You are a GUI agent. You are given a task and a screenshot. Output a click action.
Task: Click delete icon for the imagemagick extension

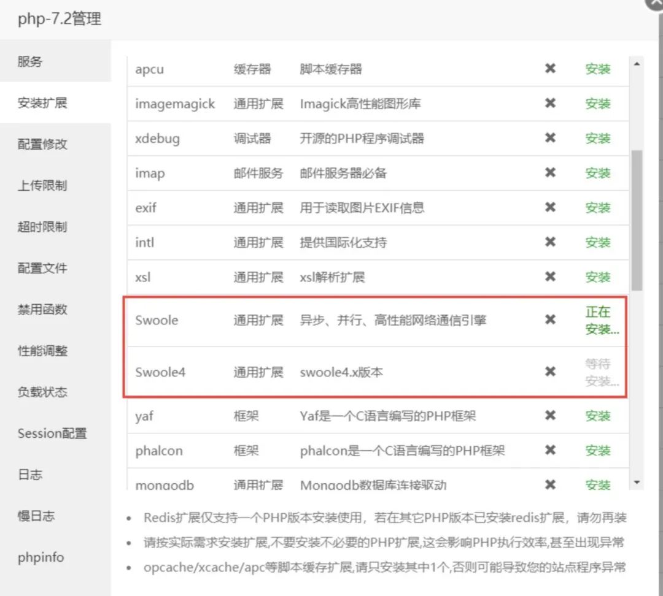point(549,104)
